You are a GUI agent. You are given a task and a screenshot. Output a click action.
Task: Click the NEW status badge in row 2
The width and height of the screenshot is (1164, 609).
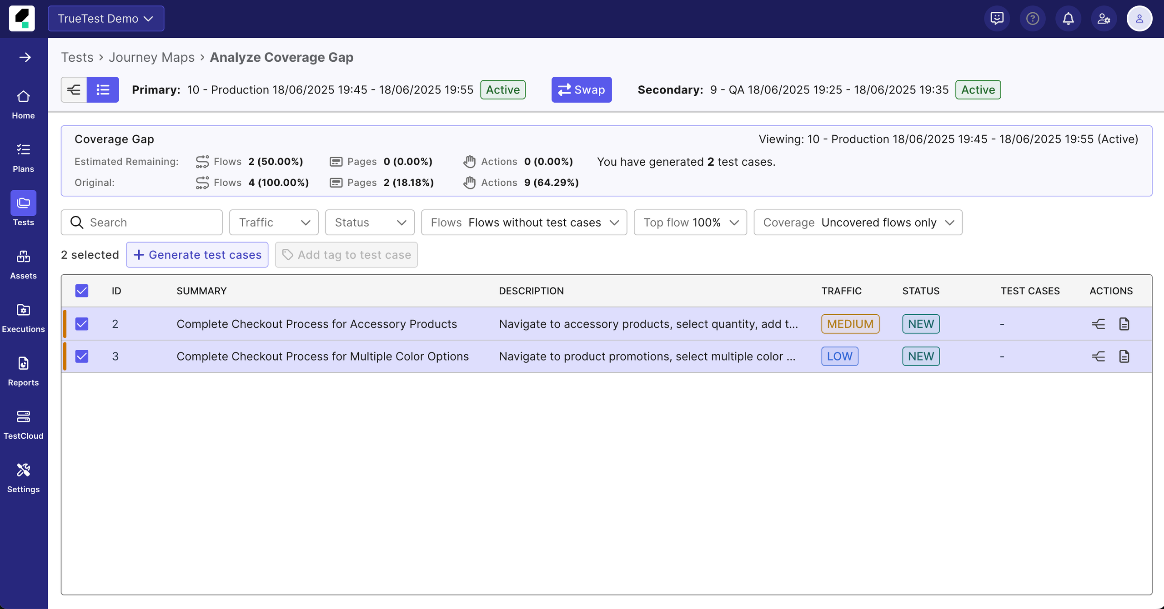pos(921,324)
